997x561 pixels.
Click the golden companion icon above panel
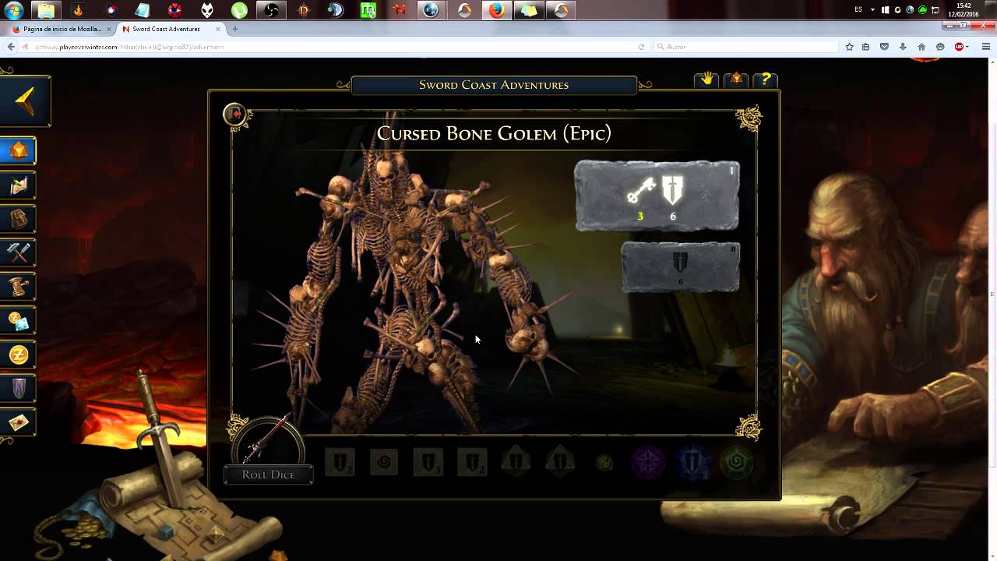[x=735, y=79]
